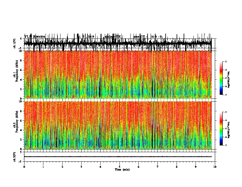Click the -3 tick on ch.1 colorbar

pyautogui.click(x=226, y=61)
